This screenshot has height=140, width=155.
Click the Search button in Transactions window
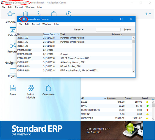pyautogui.click(x=127, y=29)
